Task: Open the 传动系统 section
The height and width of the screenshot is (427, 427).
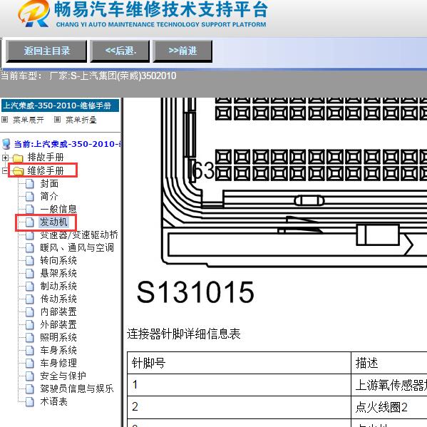Action: tap(58, 299)
